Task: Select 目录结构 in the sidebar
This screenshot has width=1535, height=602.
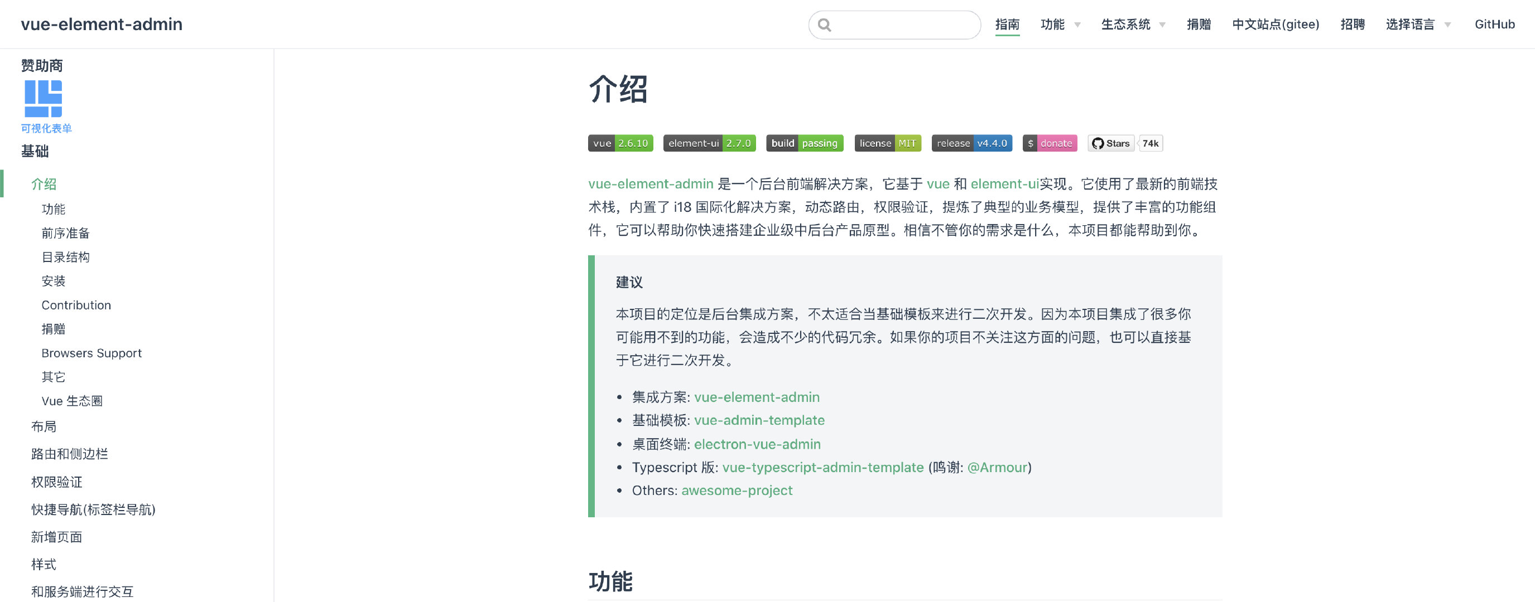Action: (65, 257)
